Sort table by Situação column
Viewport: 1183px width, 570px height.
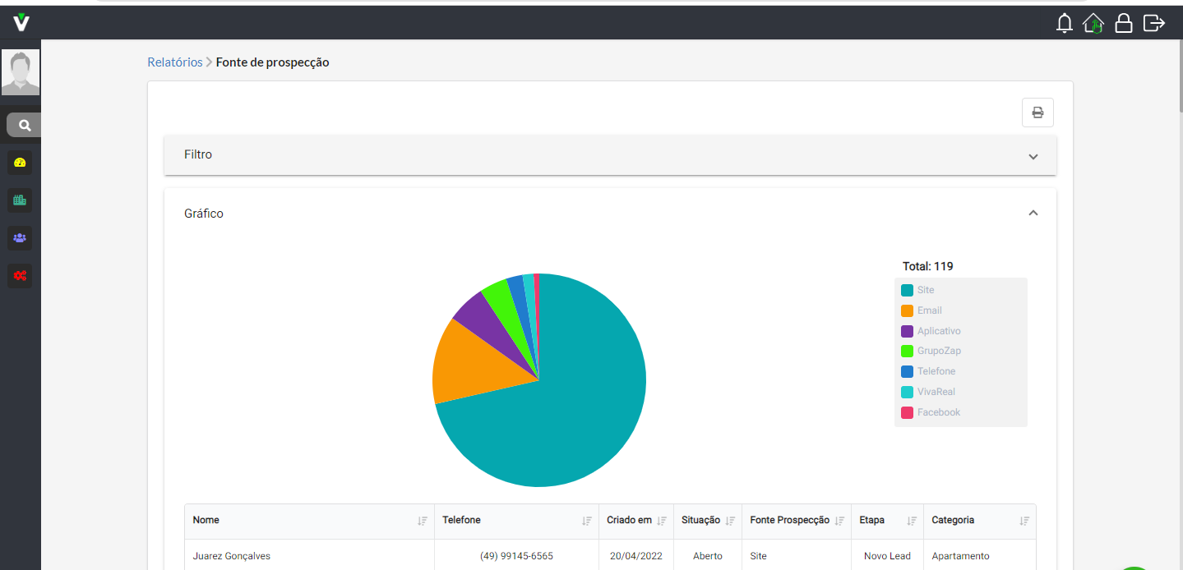pos(730,521)
